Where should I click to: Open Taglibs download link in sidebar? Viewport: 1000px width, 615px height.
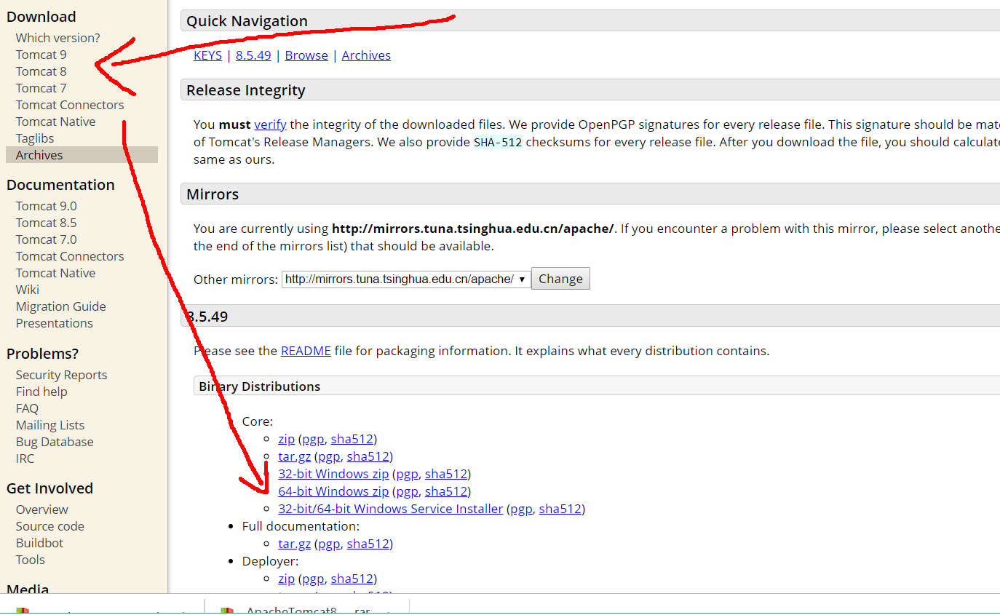tap(35, 138)
